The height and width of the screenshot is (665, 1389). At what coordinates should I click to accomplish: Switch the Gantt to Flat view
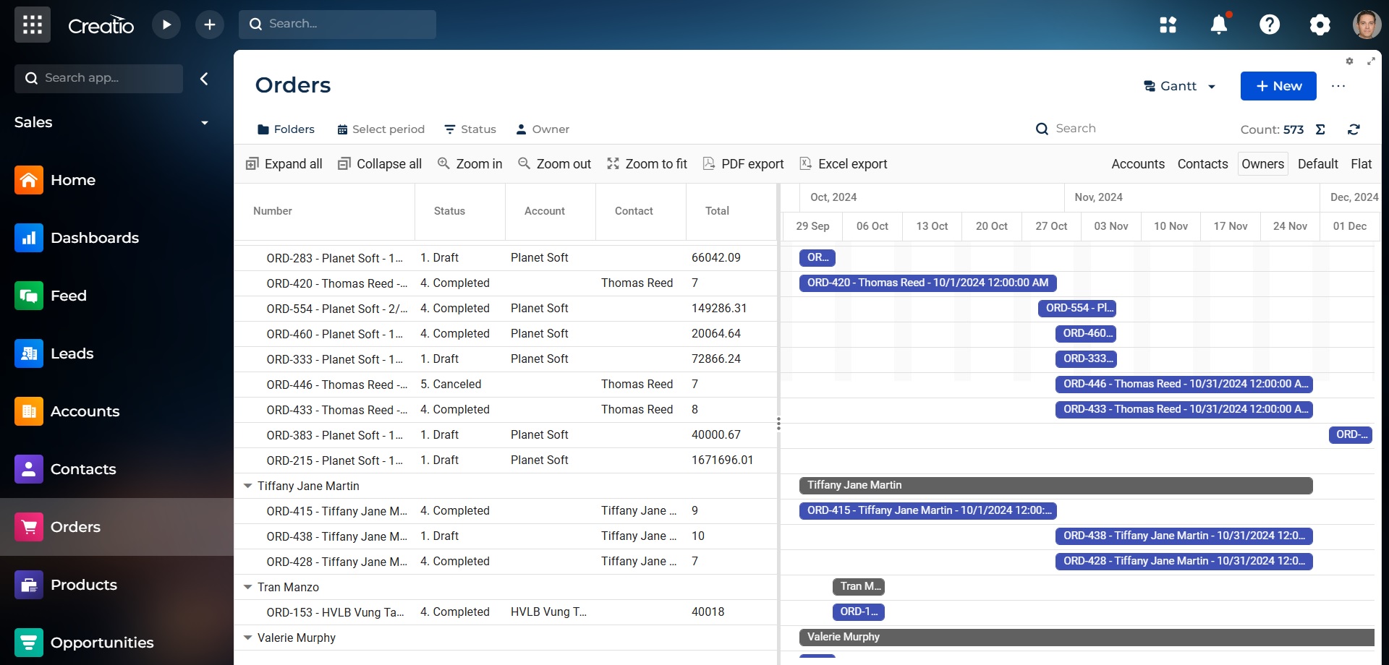1362,163
